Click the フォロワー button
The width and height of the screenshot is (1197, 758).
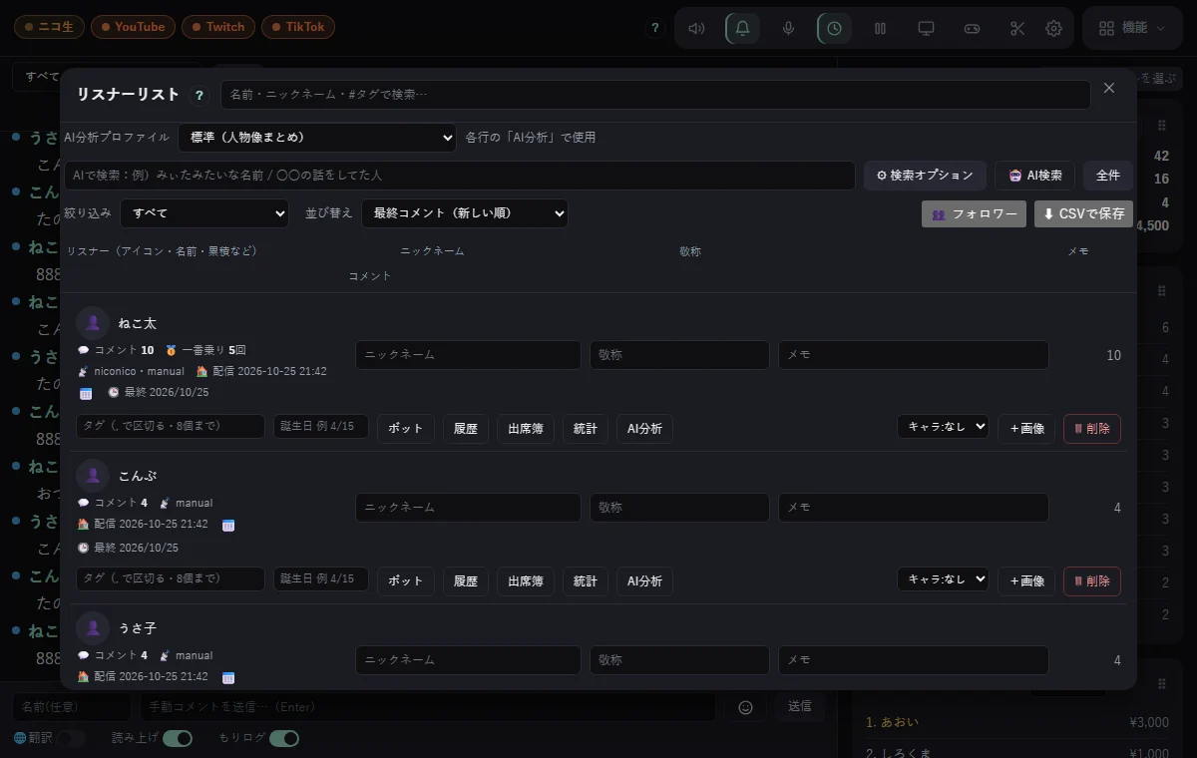[x=974, y=214]
